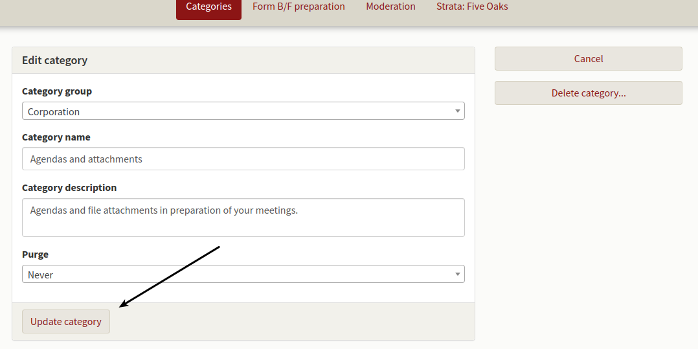The width and height of the screenshot is (698, 349).
Task: Place cursor after the words 'your meetings.'
Action: coord(298,210)
